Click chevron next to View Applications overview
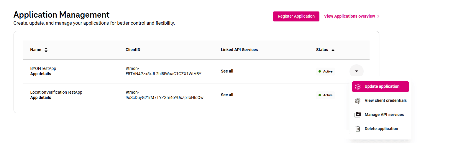Viewport: 453px width, 148px height. click(x=378, y=16)
